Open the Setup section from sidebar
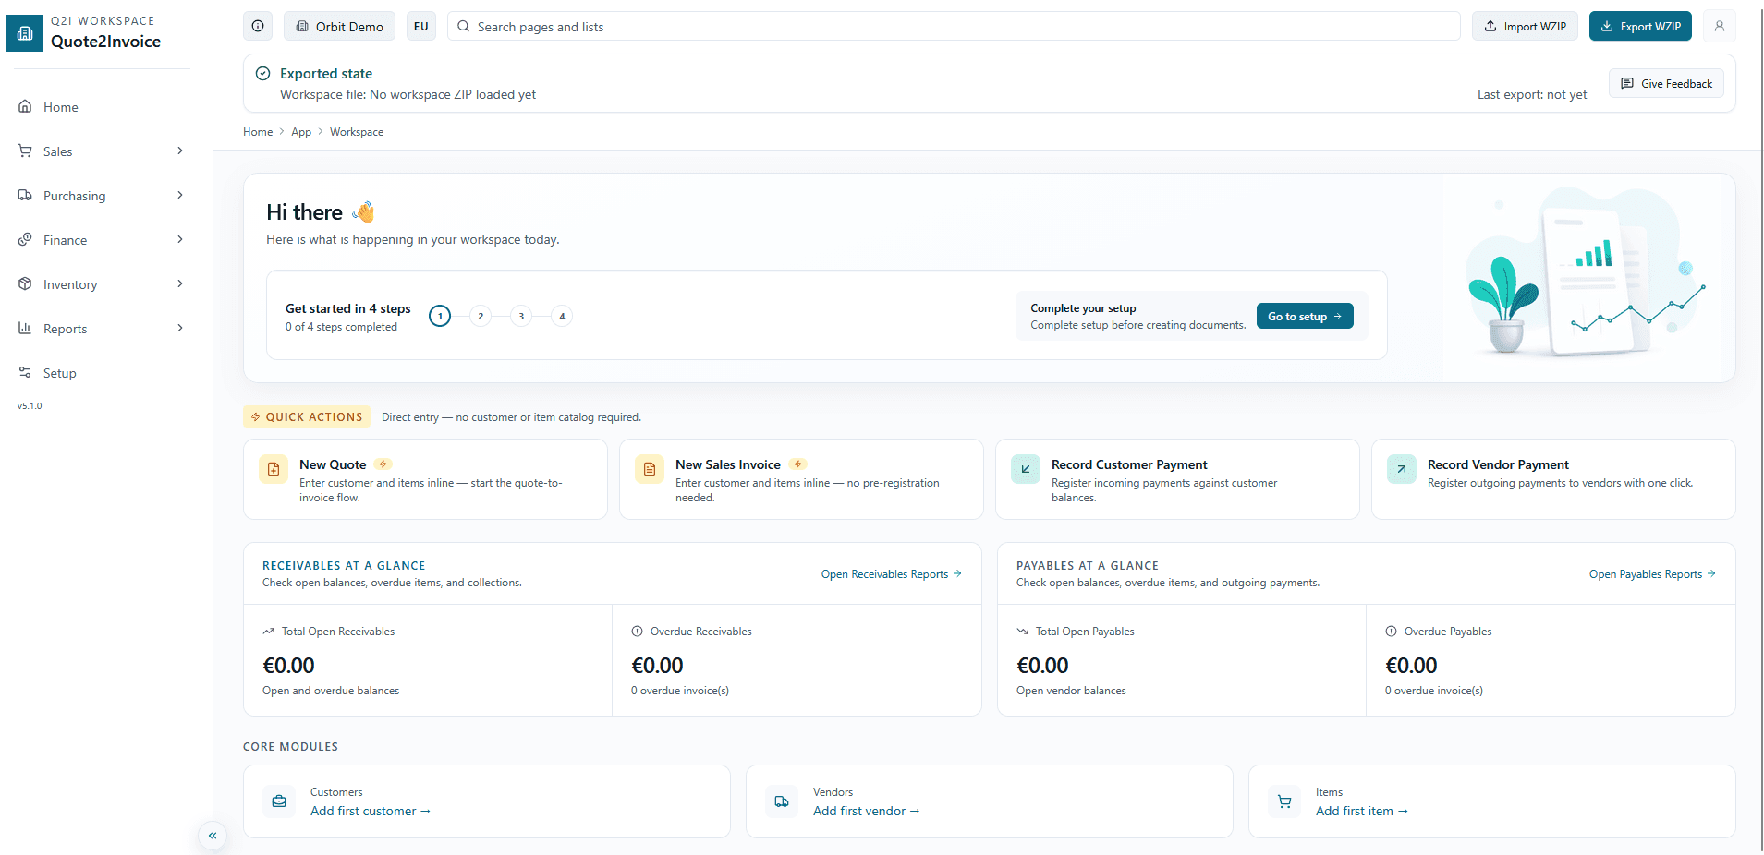1764x855 pixels. (60, 372)
